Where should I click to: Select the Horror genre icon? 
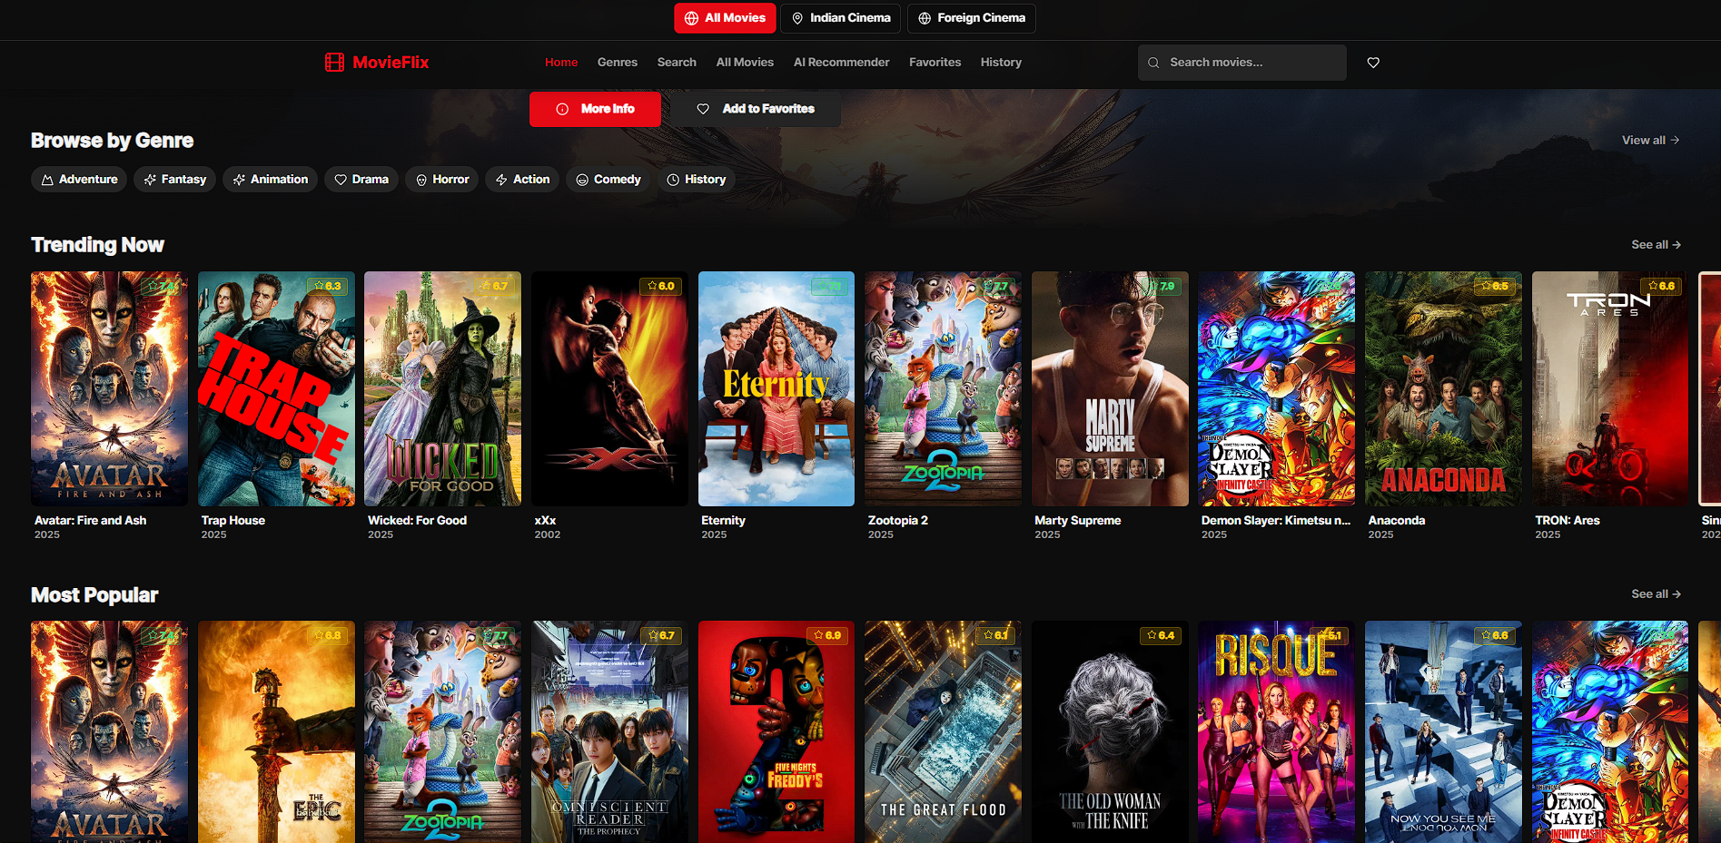click(420, 179)
